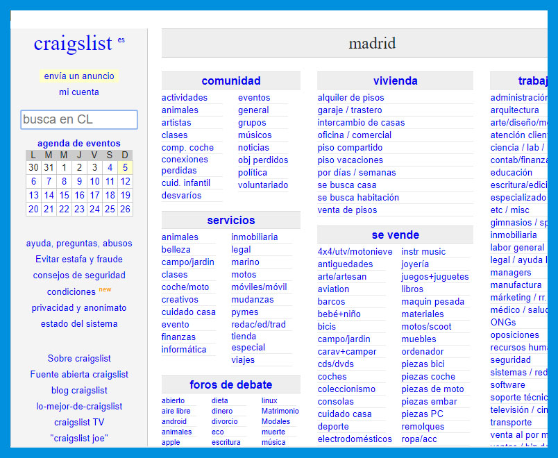Open the 'foros de debate' header
The height and width of the screenshot is (458, 558).
(x=231, y=384)
